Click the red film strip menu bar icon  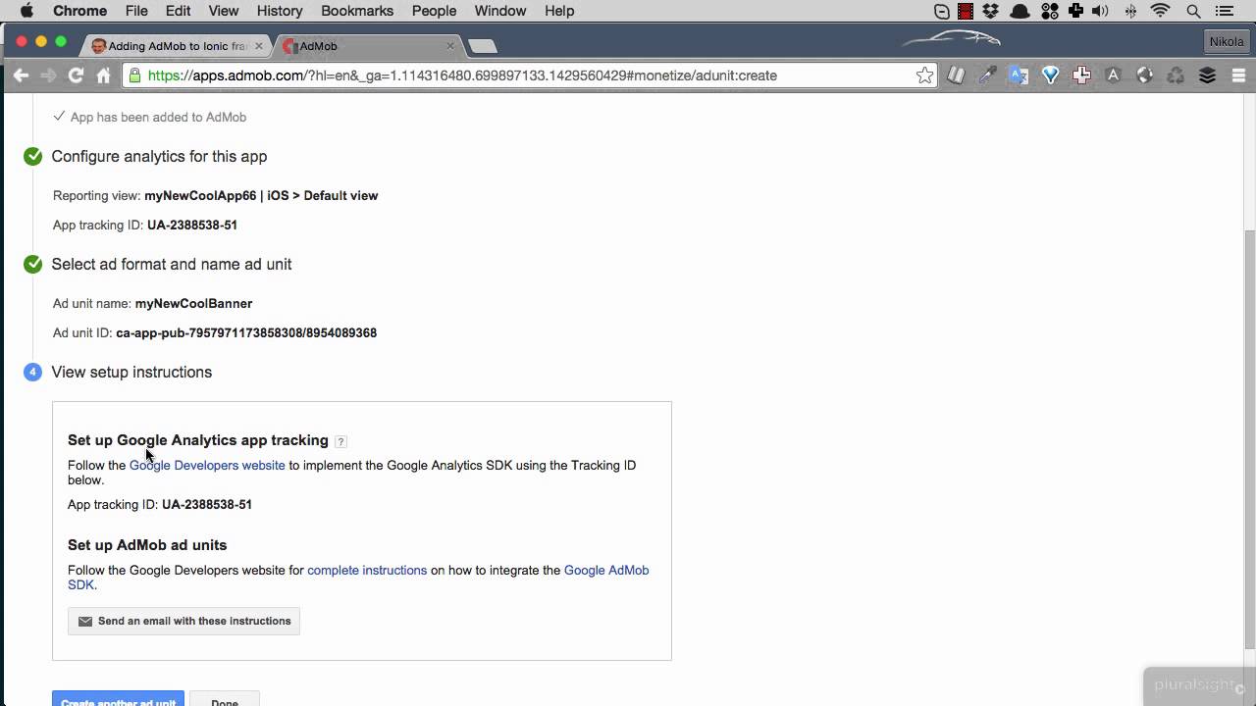[x=966, y=11]
